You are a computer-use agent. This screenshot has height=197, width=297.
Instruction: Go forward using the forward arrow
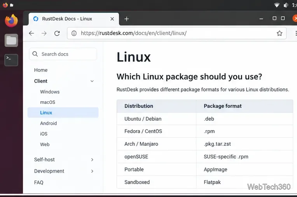[x=44, y=33]
